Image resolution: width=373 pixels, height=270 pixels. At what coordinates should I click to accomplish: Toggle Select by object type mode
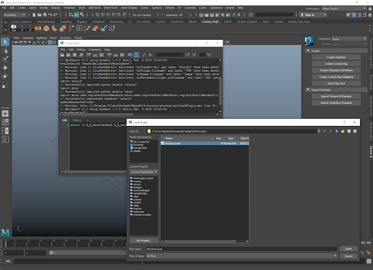pyautogui.click(x=76, y=15)
